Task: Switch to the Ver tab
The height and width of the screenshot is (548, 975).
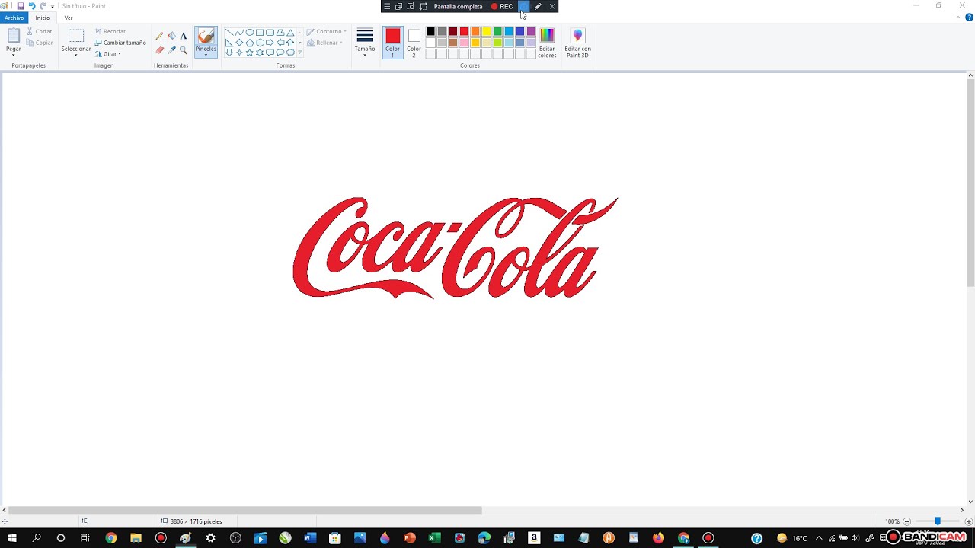Action: point(69,18)
